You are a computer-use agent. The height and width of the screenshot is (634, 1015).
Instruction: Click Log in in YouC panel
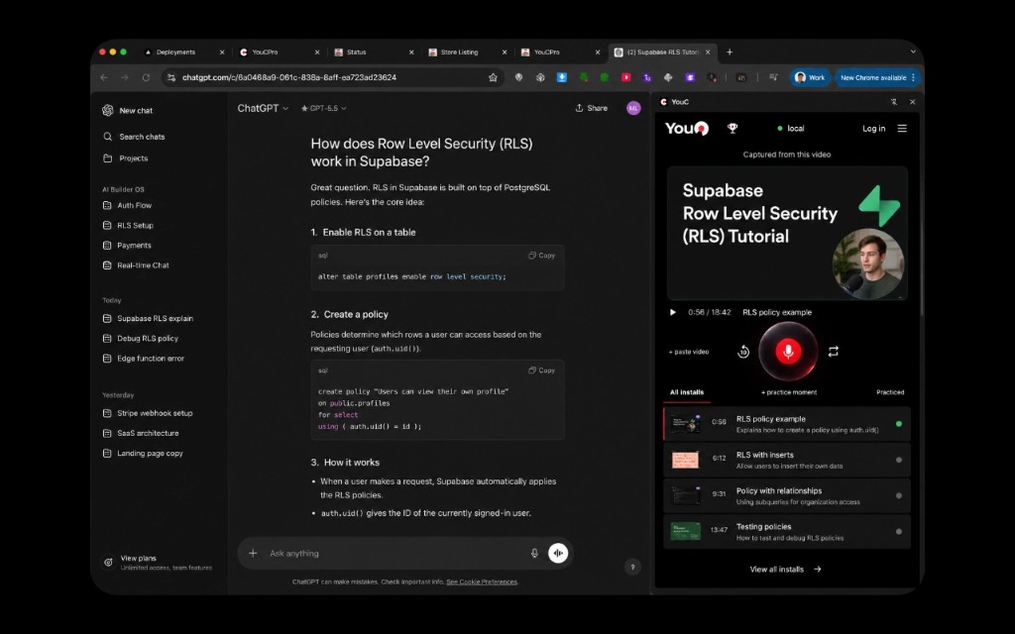[873, 128]
